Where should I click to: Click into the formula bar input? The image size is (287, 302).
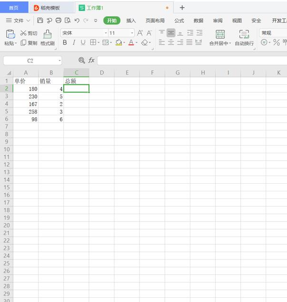click(x=192, y=61)
